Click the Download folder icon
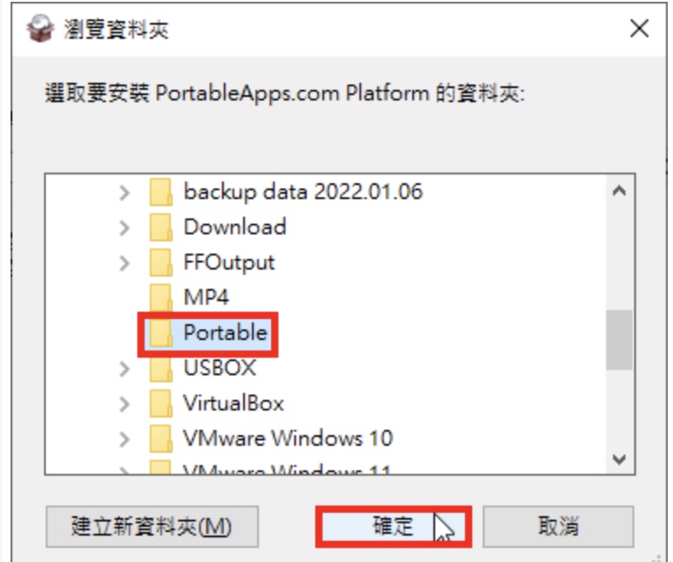Screen dimensions: 673x562 161,227
